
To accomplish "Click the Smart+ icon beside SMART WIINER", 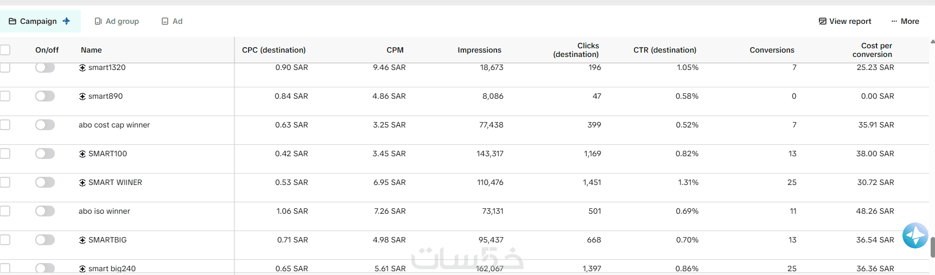I will 82,183.
